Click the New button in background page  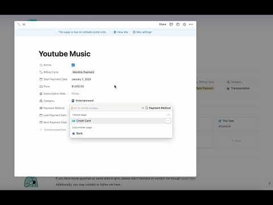(237, 141)
